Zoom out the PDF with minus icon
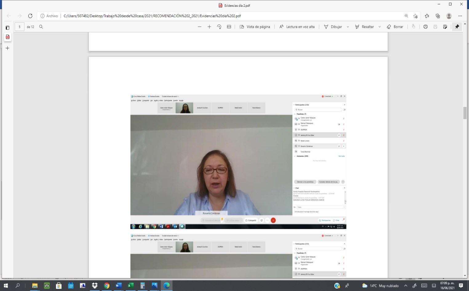Image resolution: width=469 pixels, height=291 pixels. coord(200,27)
